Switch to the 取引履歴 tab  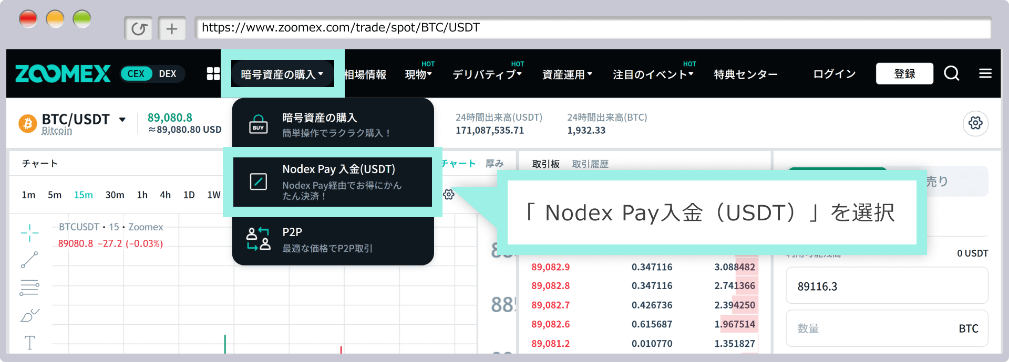pyautogui.click(x=590, y=164)
